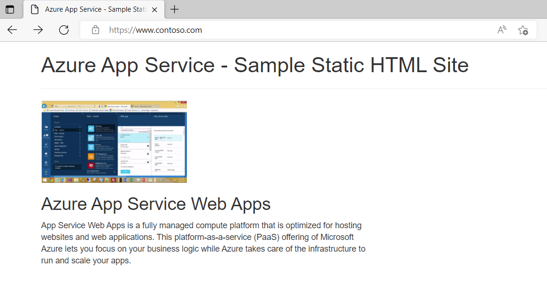
Task: Click the Azure portal screenshot image
Action: [x=114, y=141]
